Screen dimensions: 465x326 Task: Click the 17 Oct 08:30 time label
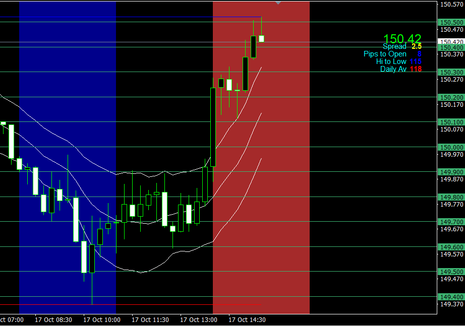[53, 319]
